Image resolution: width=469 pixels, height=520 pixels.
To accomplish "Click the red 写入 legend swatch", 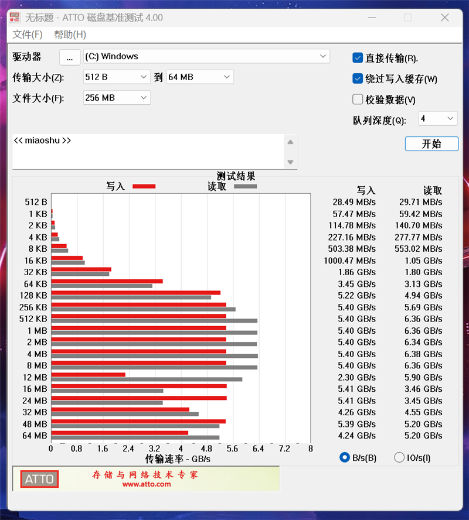I will point(144,186).
